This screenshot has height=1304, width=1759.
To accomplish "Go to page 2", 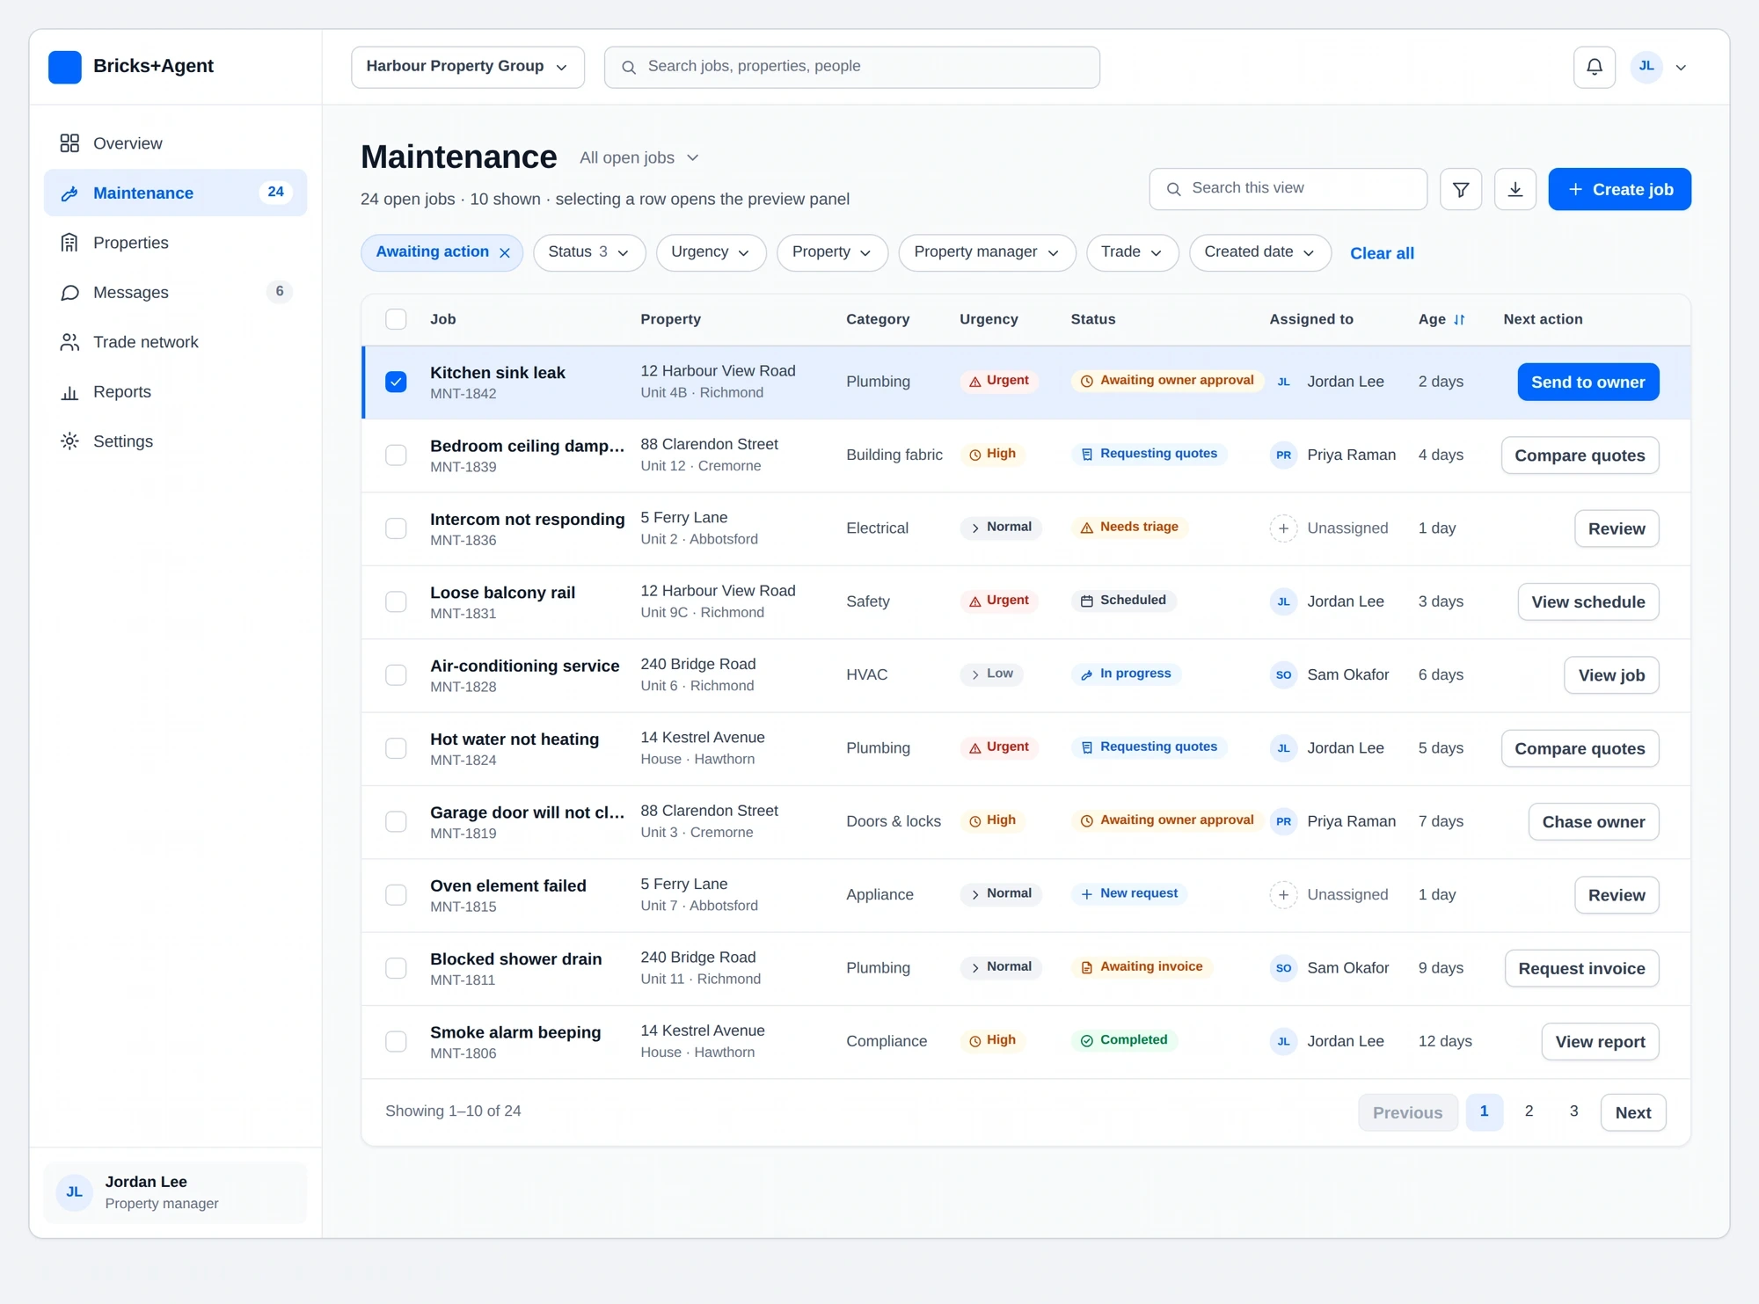I will pos(1529,1111).
